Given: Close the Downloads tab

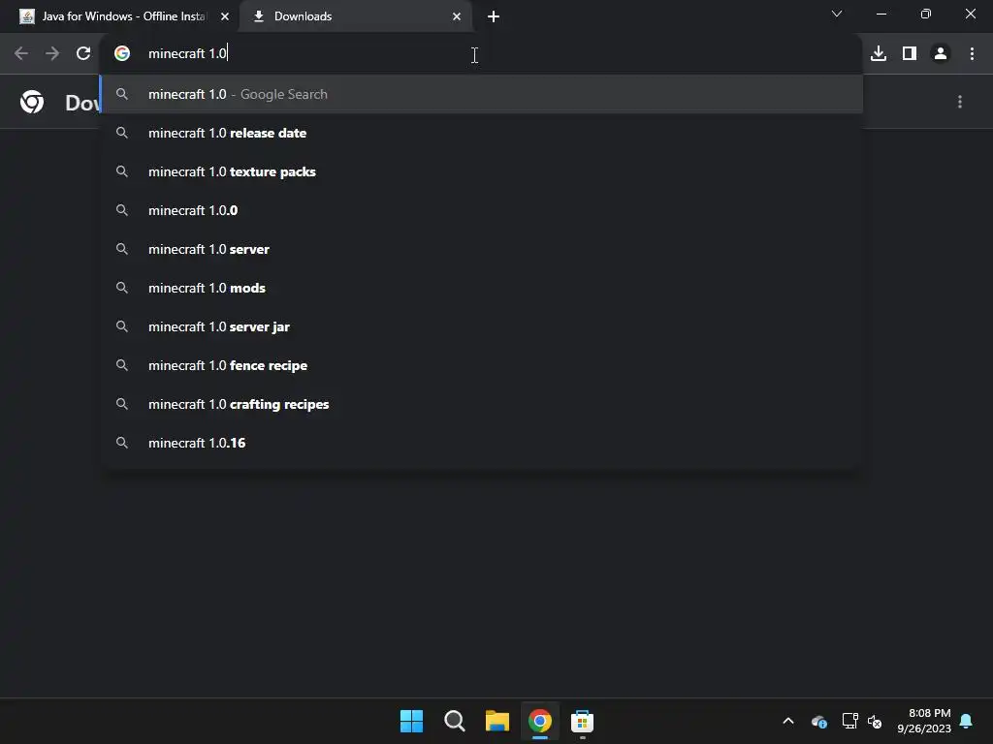Looking at the screenshot, I should click(457, 16).
